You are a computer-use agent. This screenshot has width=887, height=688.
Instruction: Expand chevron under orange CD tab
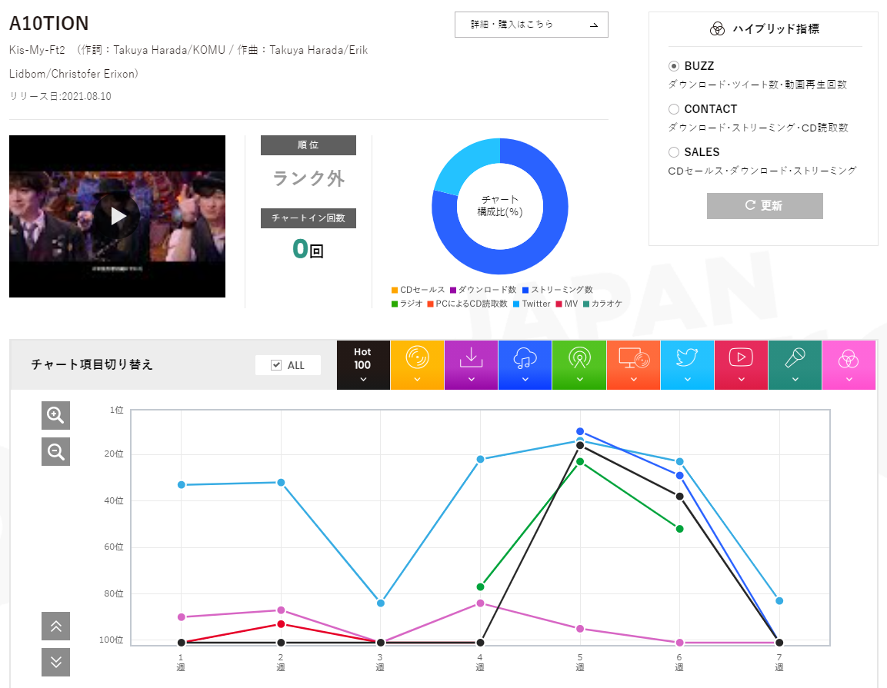point(417,379)
